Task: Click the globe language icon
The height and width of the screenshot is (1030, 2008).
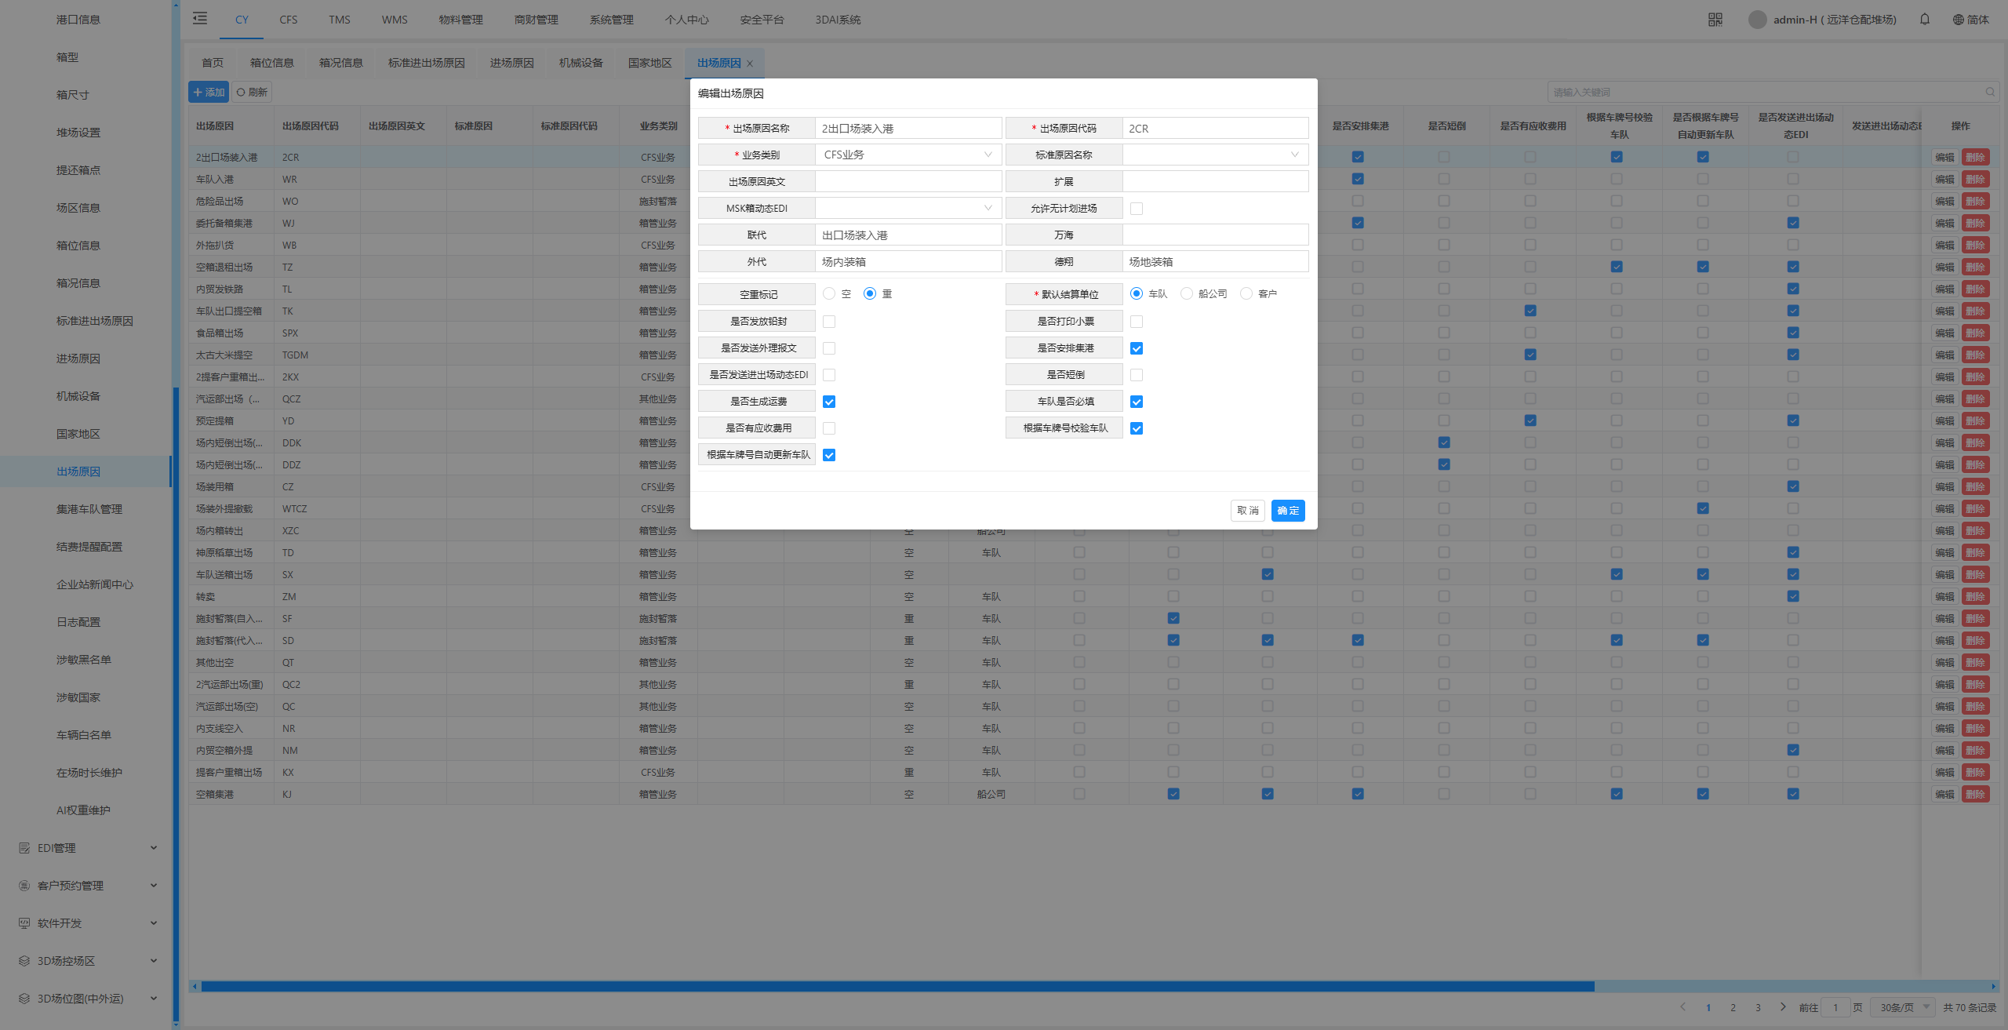Action: [x=1958, y=20]
